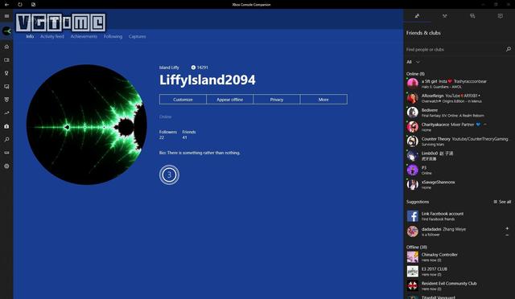Open friend Bedivere entry
This screenshot has height=299, width=515.
point(459,113)
